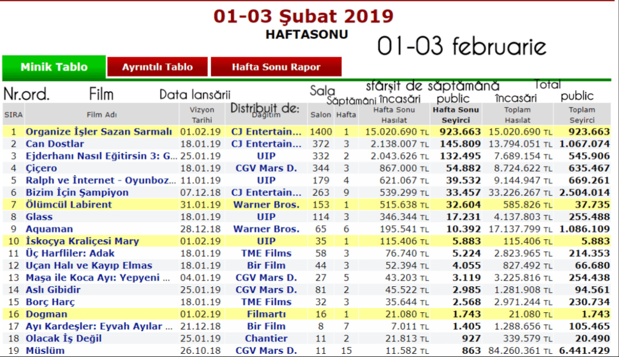This screenshot has height=357, width=619.
Task: Click the Can Dostlar film link
Action: tap(55, 144)
